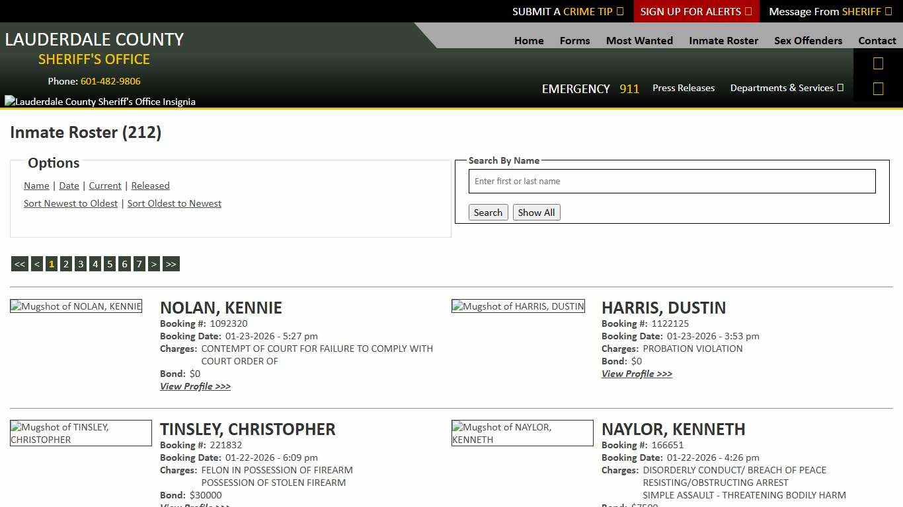Image resolution: width=903 pixels, height=507 pixels.
Task: Switch to the Current inmates view
Action: (104, 186)
